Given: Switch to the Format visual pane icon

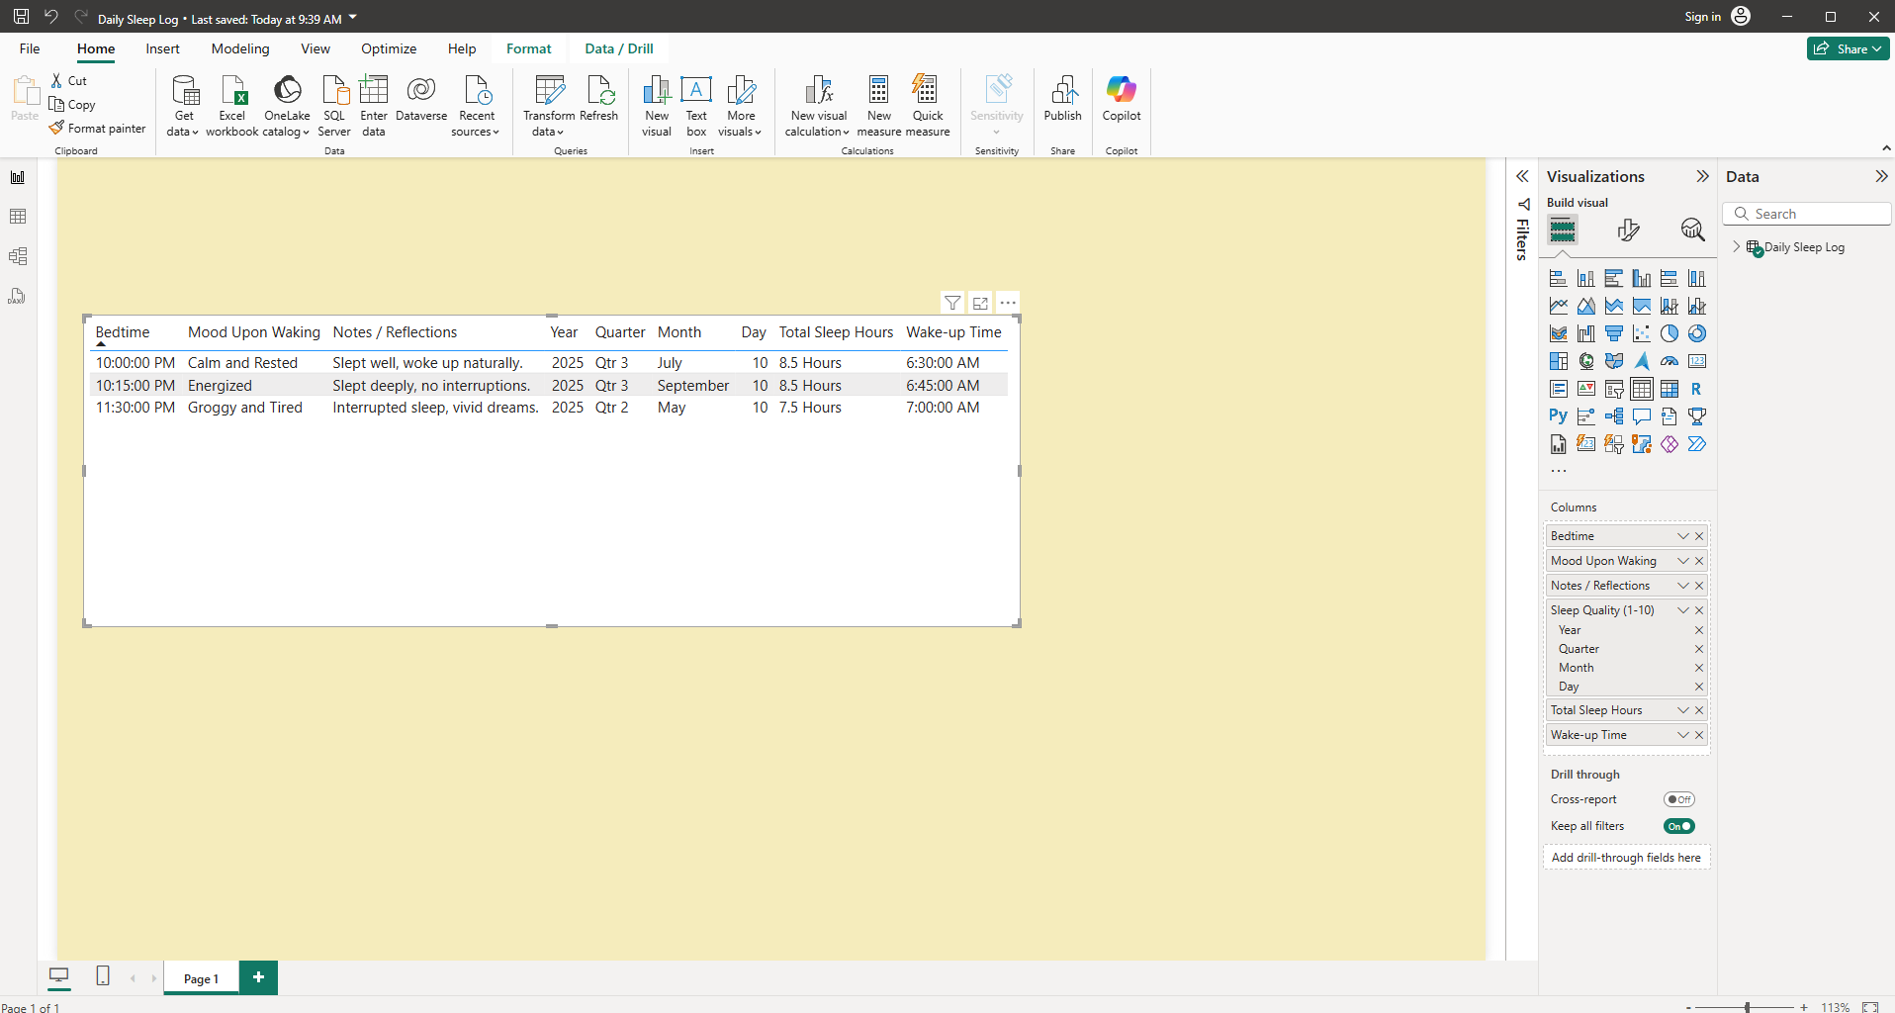Looking at the screenshot, I should pyautogui.click(x=1628, y=230).
